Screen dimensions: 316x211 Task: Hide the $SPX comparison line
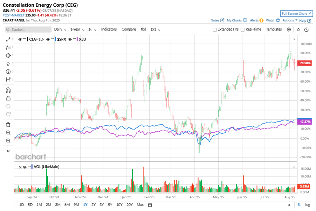tap(48, 39)
